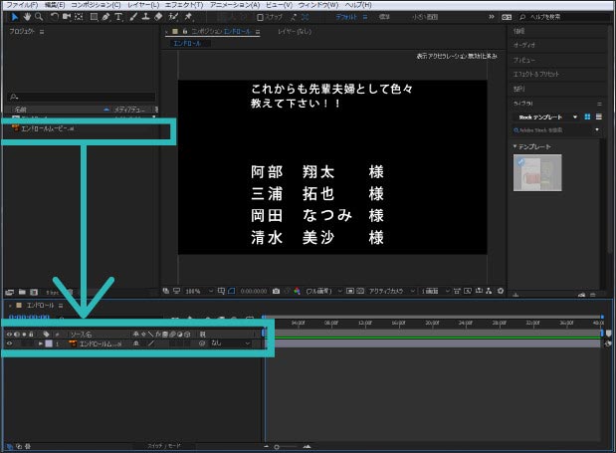Select the Rotation tool in the toolbar

click(54, 17)
